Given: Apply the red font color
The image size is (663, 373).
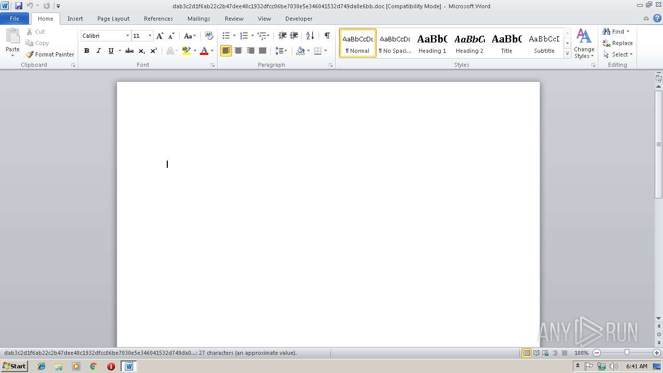Looking at the screenshot, I should point(204,51).
